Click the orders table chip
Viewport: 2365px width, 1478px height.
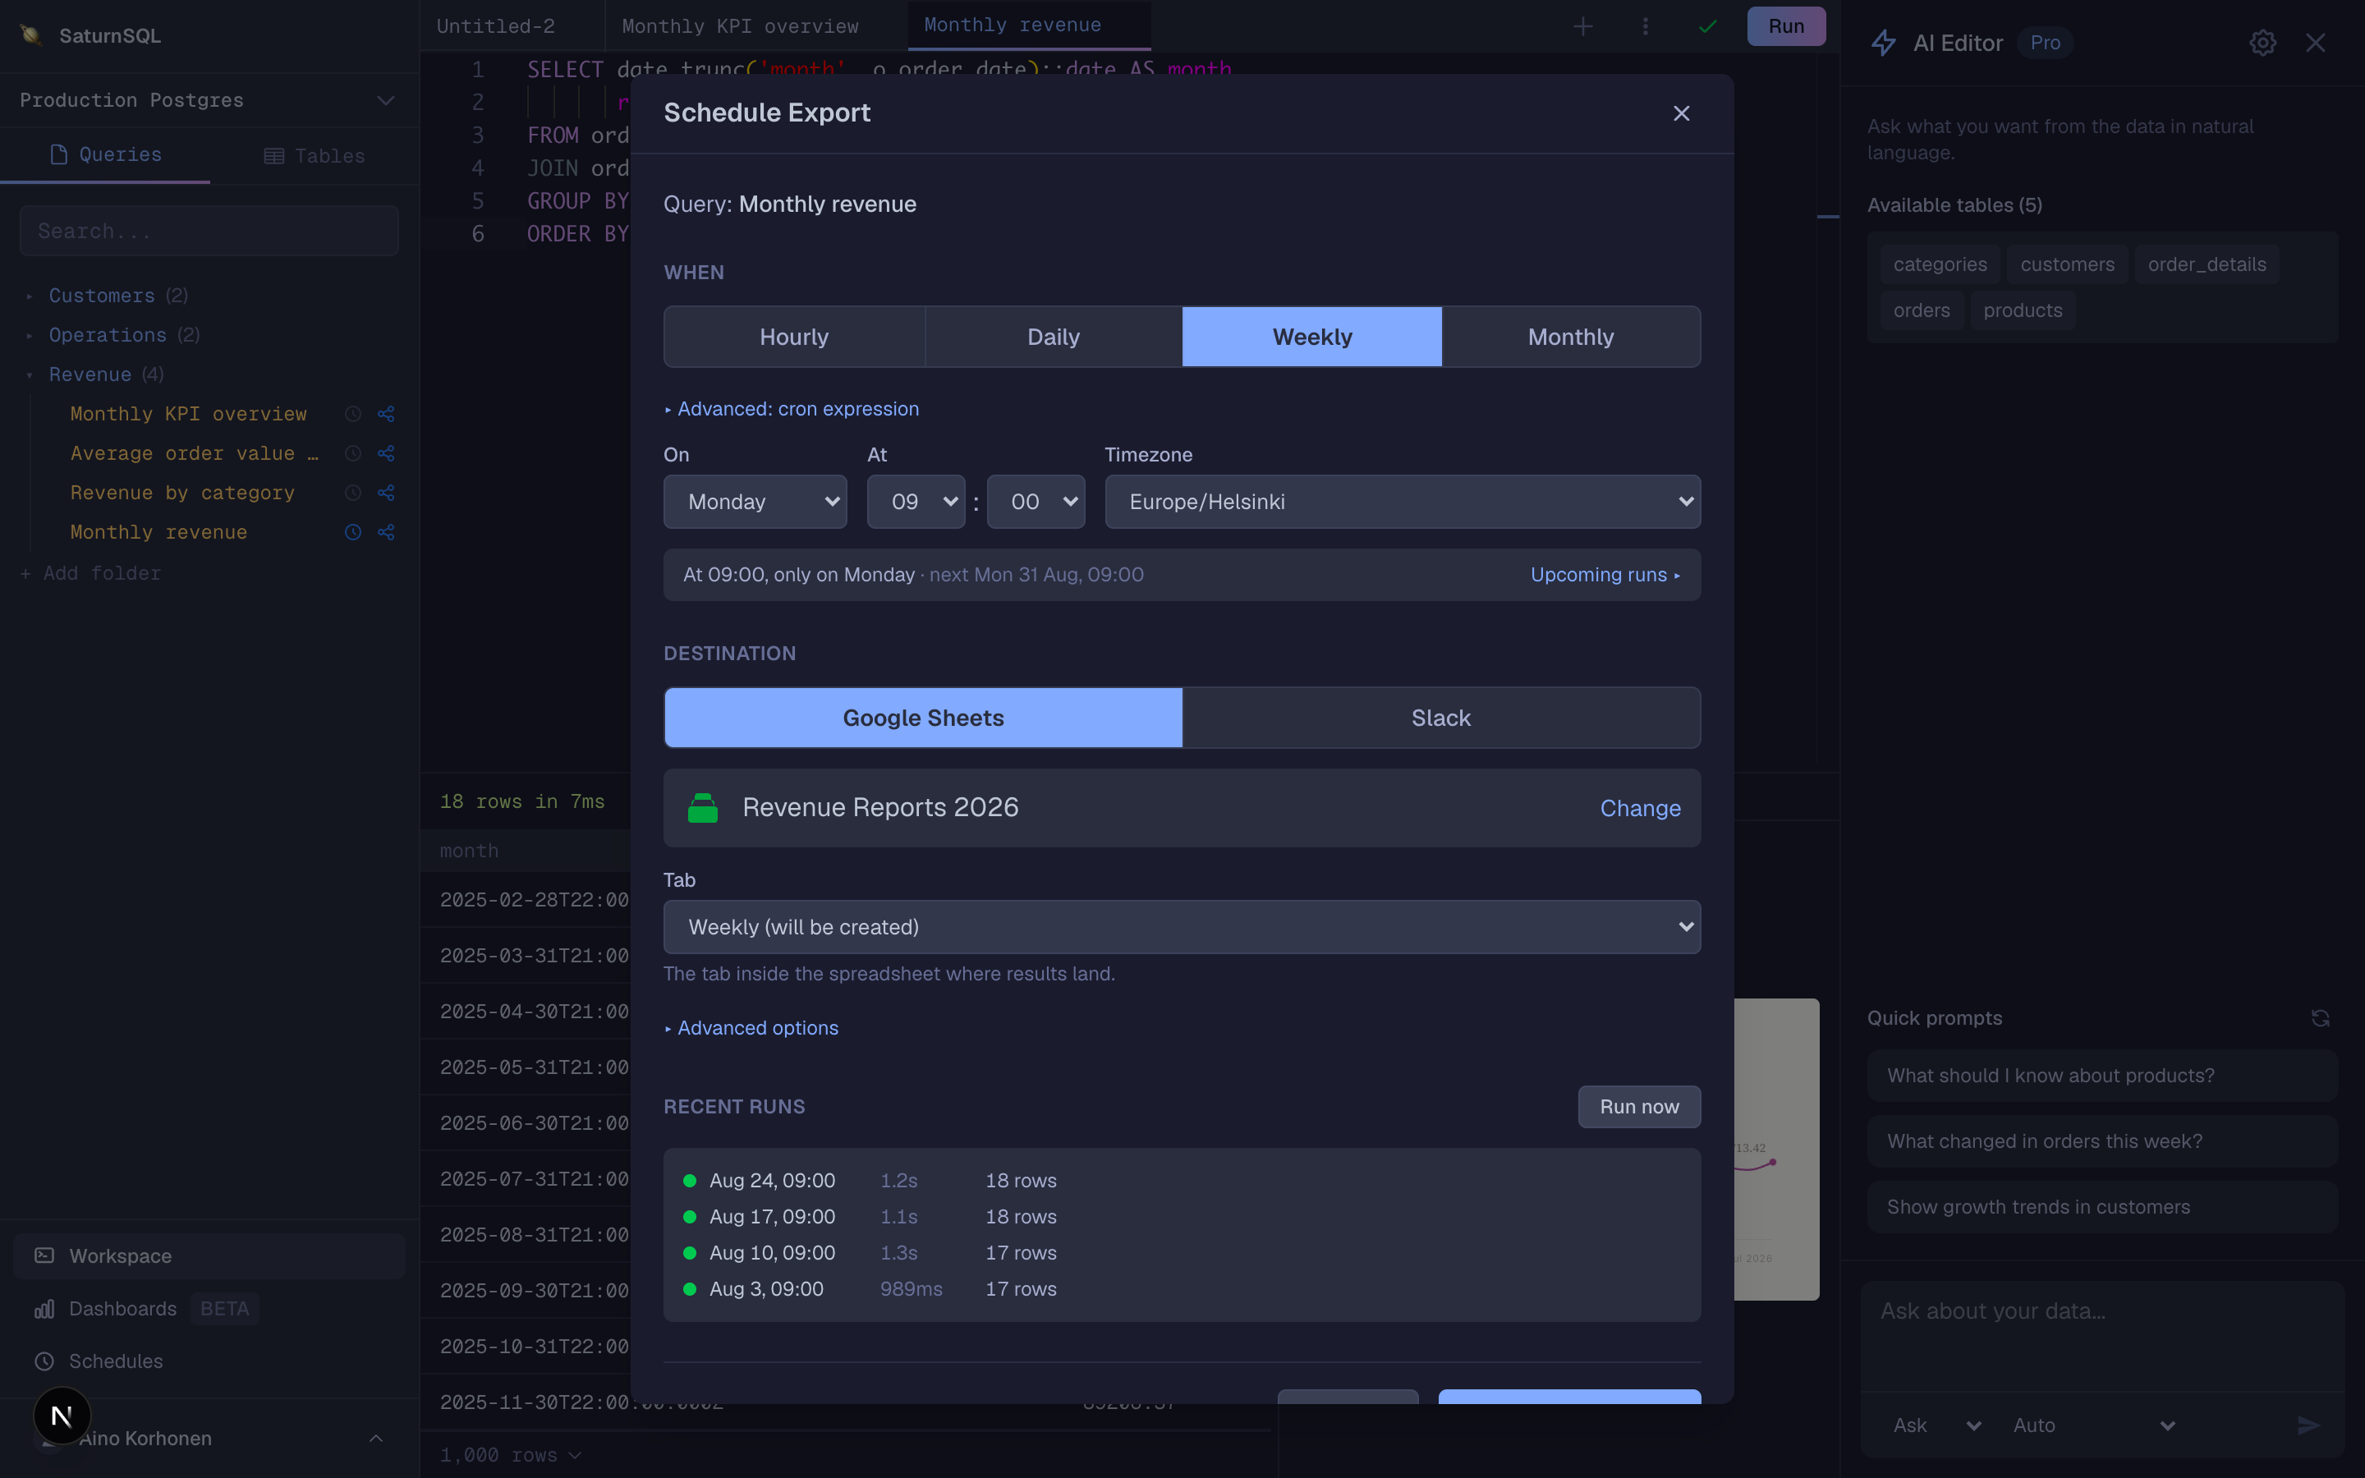pyautogui.click(x=1921, y=311)
